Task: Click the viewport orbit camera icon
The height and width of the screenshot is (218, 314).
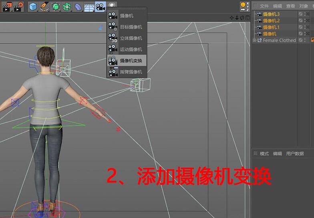Action: click(242, 18)
